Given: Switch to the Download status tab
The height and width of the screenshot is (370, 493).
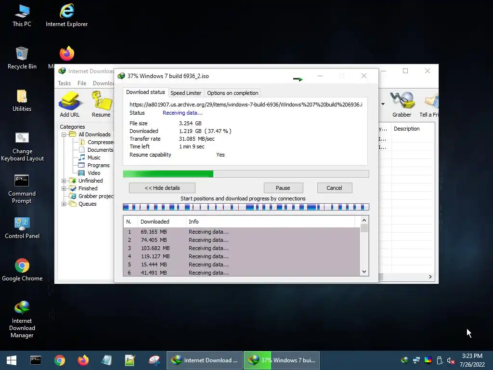Looking at the screenshot, I should 145,92.
